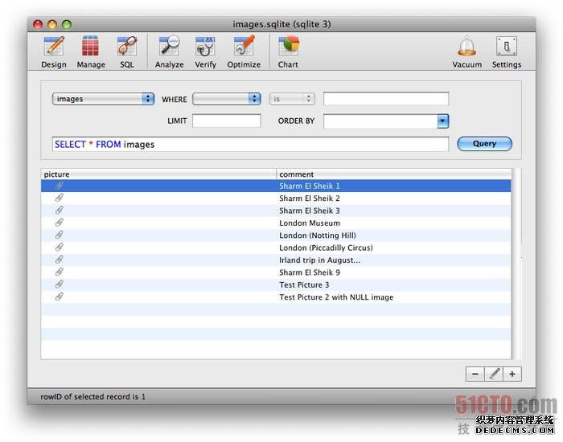Viewport: 563px width, 442px height.
Task: Open the Settings toolbar icon
Action: [506, 47]
